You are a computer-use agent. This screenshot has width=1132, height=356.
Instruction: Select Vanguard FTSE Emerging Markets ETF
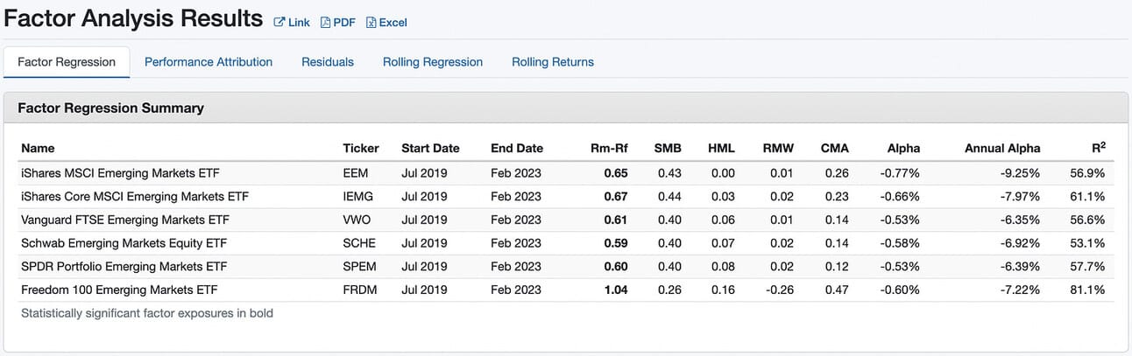pyautogui.click(x=126, y=220)
